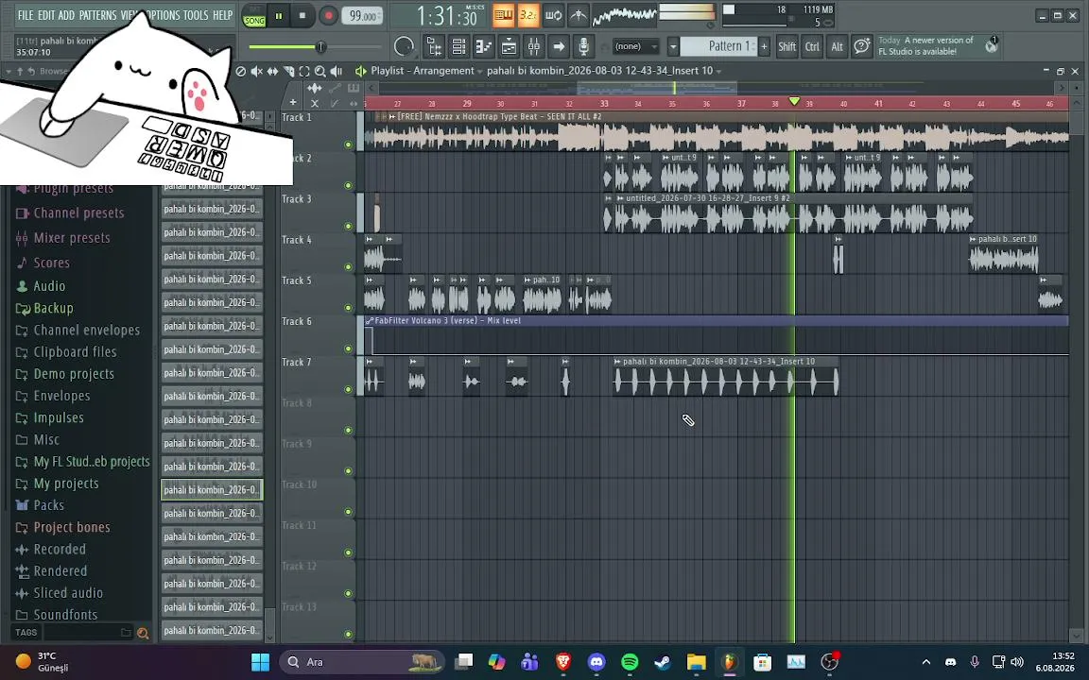The width and height of the screenshot is (1089, 680).
Task: Toggle the 3-2-1 countdown before recording
Action: pos(528,14)
